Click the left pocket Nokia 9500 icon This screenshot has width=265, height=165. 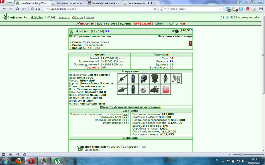coord(133,89)
